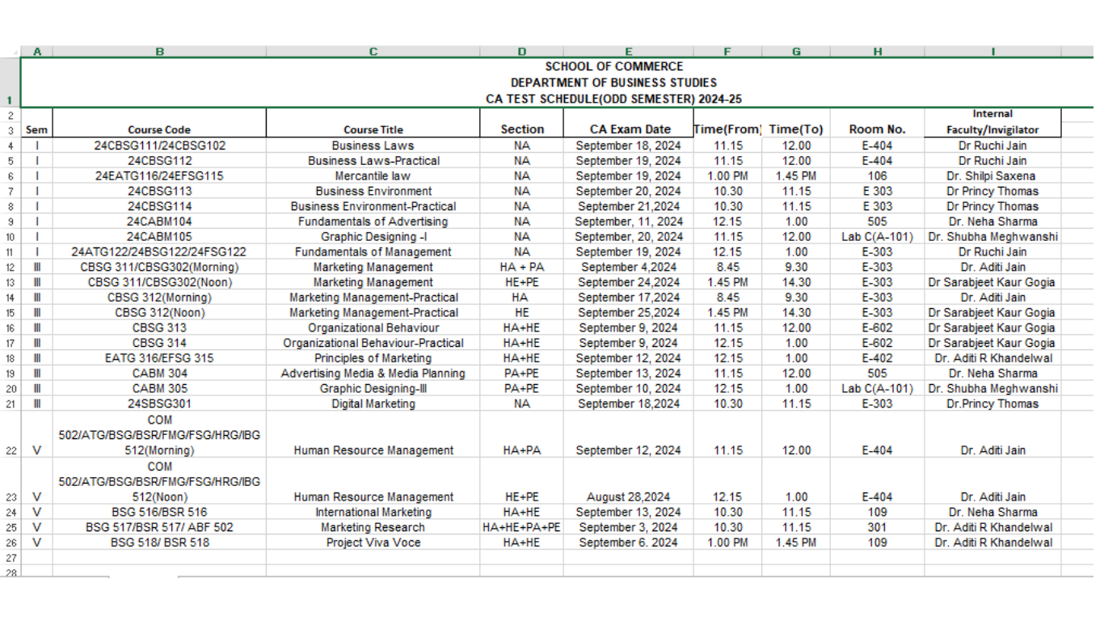Select column E header
1104x621 pixels.
coord(628,52)
